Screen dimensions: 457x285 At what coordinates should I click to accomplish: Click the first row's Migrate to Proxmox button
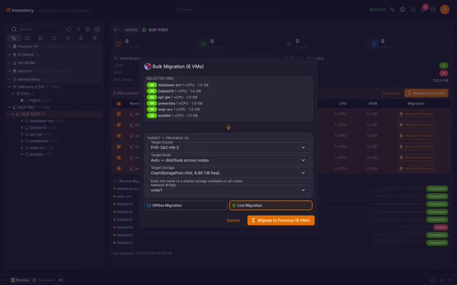coord(416,114)
